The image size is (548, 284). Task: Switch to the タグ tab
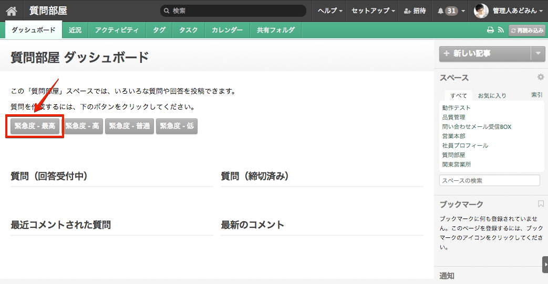pos(159,30)
